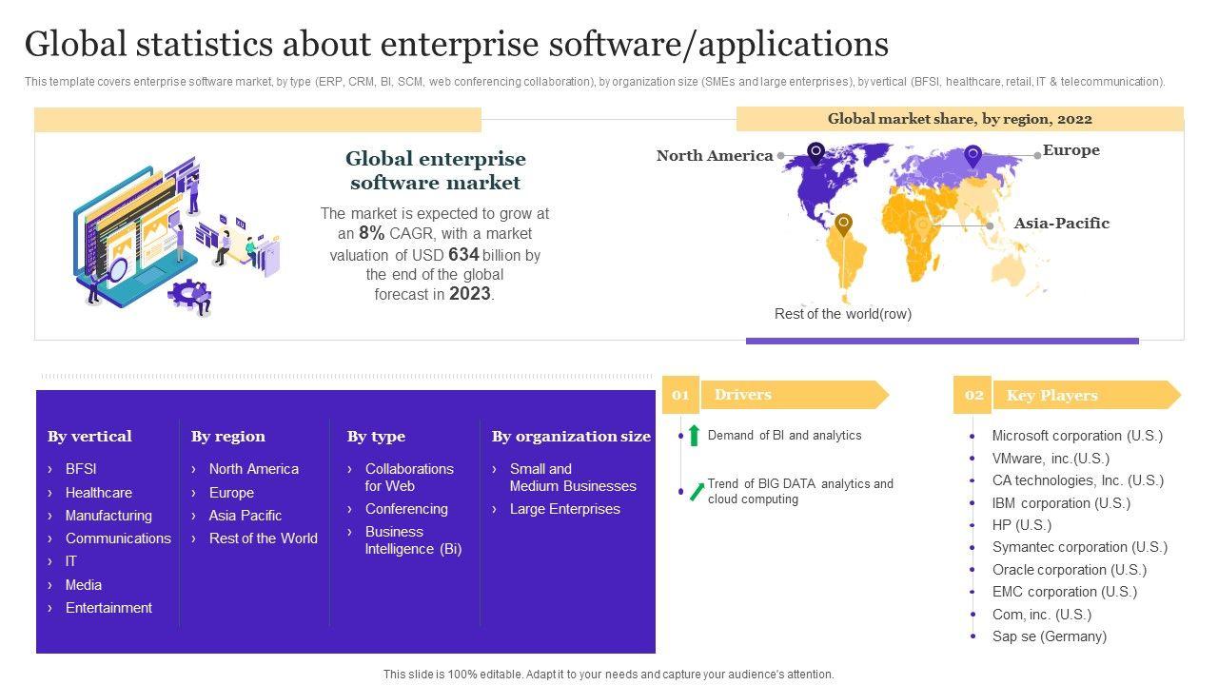Click the Microsoft corporation (U.S.) entry

[x=1076, y=436]
